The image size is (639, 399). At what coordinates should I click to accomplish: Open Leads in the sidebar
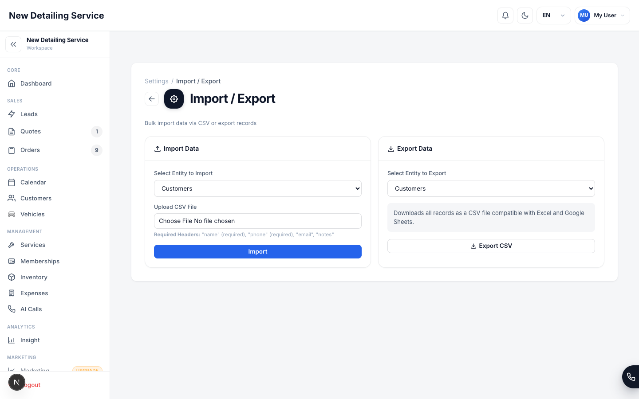point(55,114)
